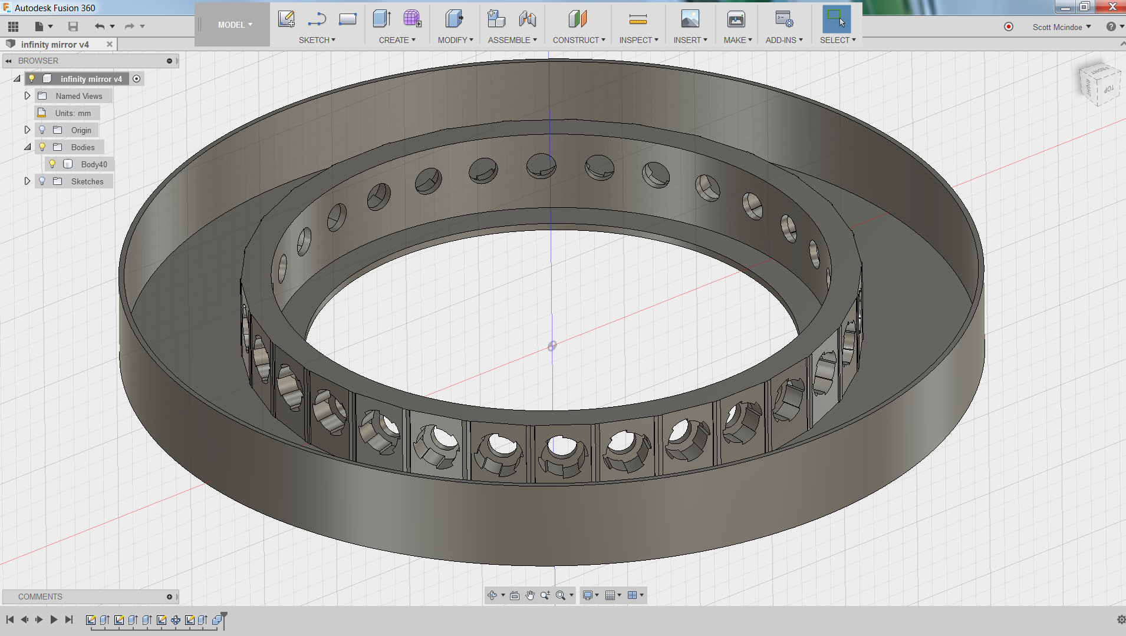Play the timeline
The width and height of the screenshot is (1126, 636).
[x=54, y=620]
